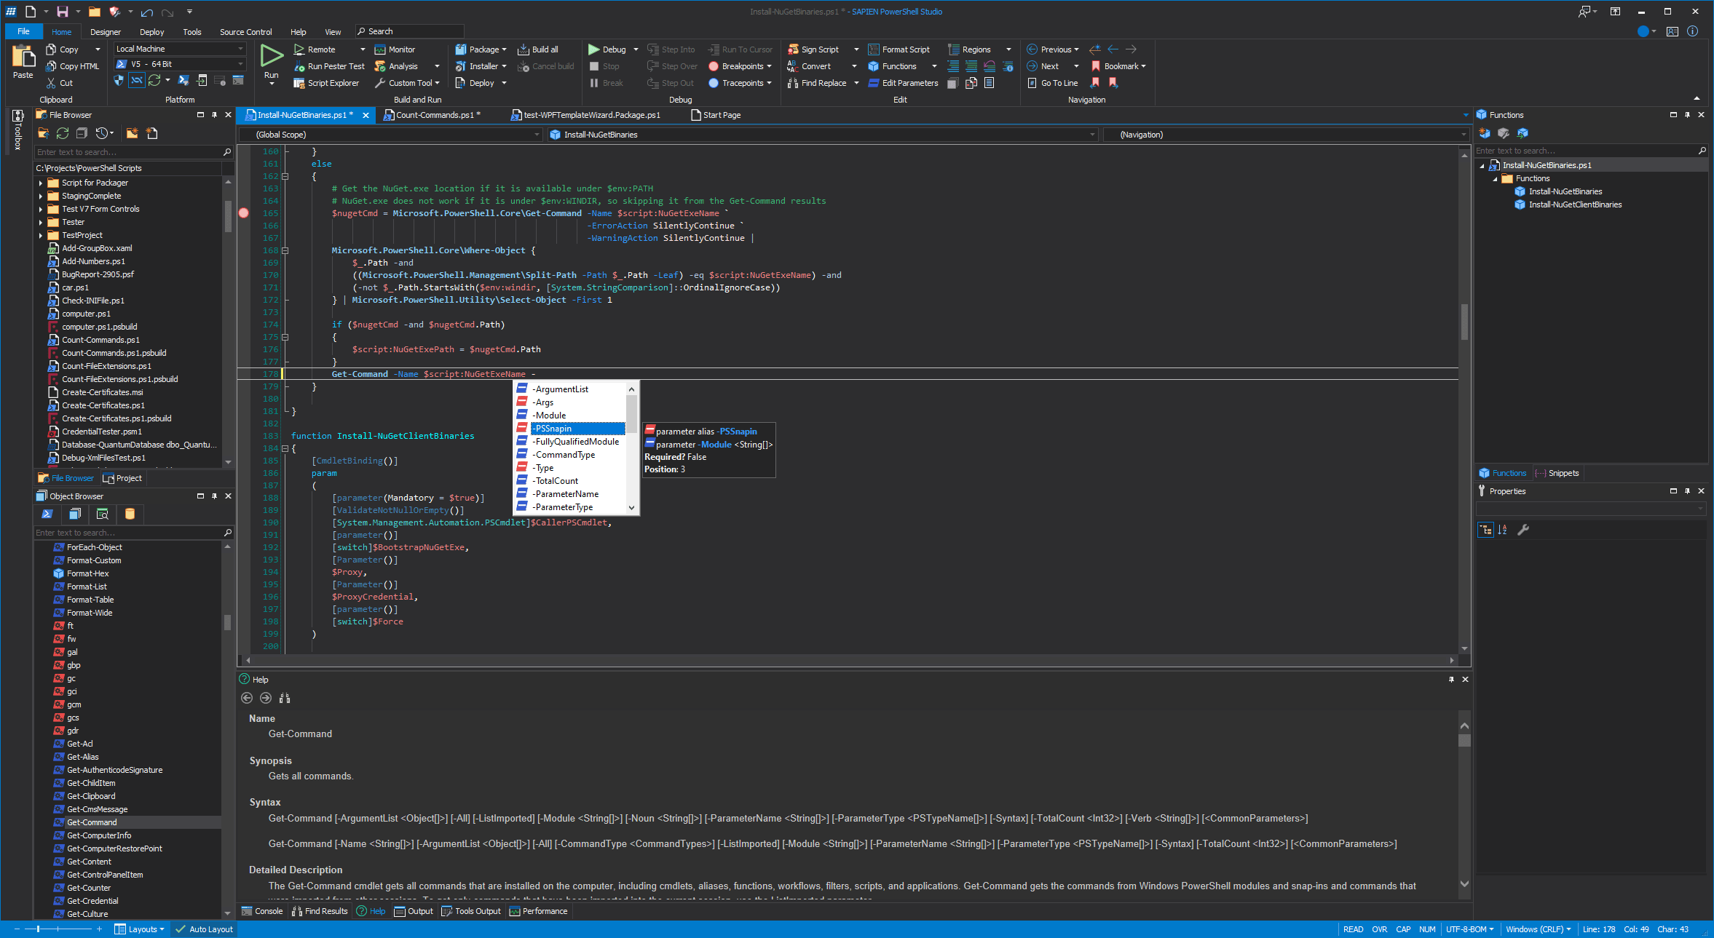Switch to the Start Page tab
This screenshot has height=938, width=1714.
point(716,115)
